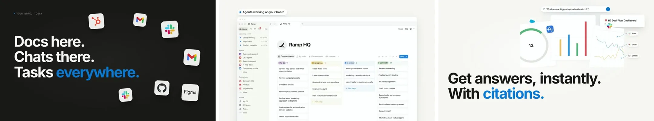The height and width of the screenshot is (121, 654).
Task: Open the three-dot page options menu
Action: point(414,29)
